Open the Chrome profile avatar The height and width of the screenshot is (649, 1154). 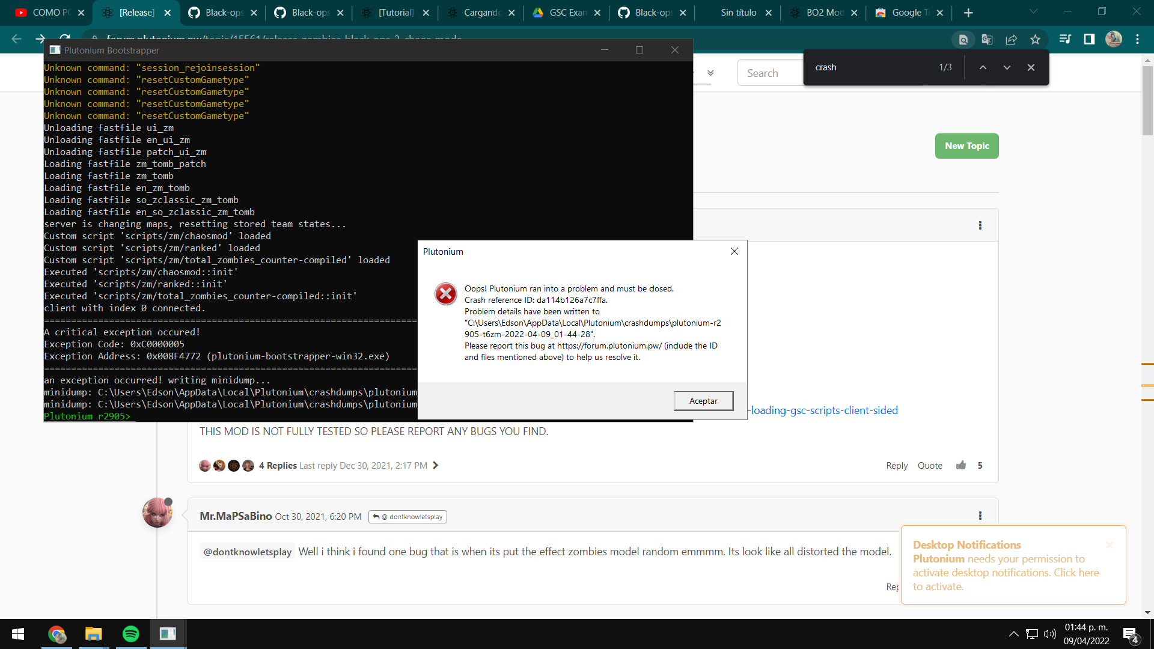pos(1114,39)
